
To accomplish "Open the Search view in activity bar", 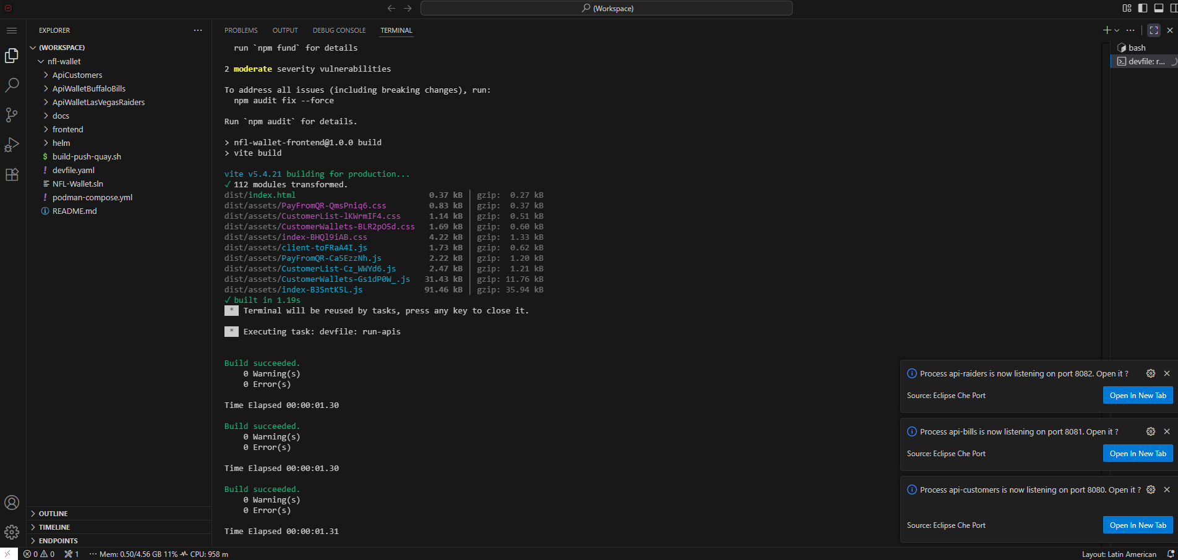I will [12, 85].
